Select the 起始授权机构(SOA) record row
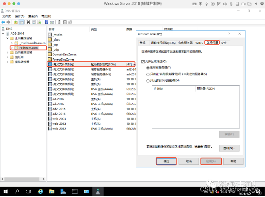 pyautogui.click(x=91, y=65)
